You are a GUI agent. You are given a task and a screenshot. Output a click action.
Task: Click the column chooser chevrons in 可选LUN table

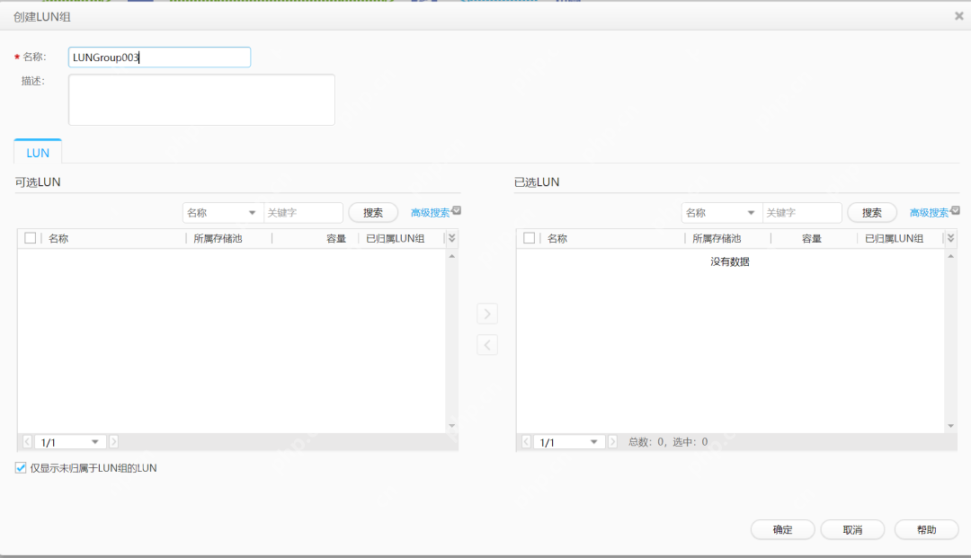451,237
